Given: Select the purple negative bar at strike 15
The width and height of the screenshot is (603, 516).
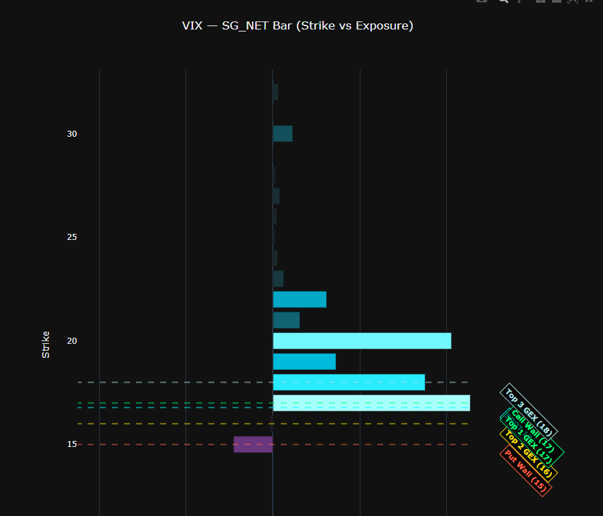Looking at the screenshot, I should 253,444.
